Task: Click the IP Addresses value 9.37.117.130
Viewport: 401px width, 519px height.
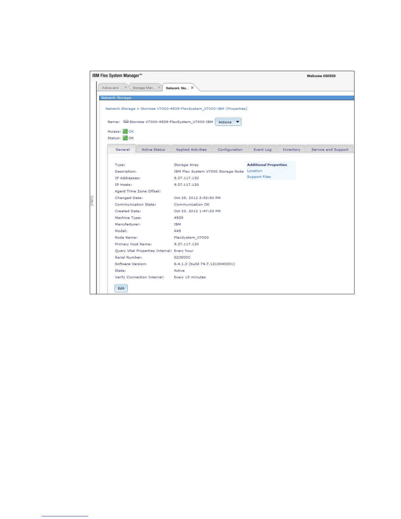Action: click(x=186, y=178)
